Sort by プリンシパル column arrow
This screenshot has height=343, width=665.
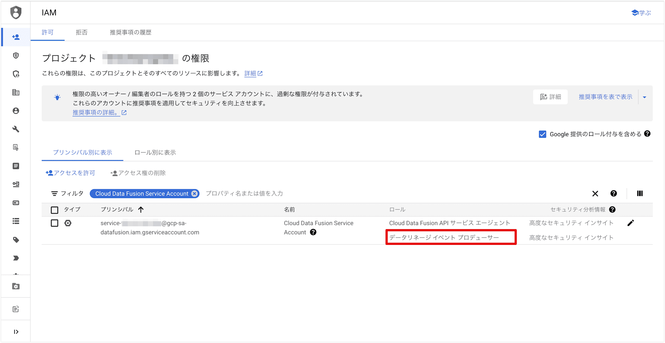click(x=141, y=210)
